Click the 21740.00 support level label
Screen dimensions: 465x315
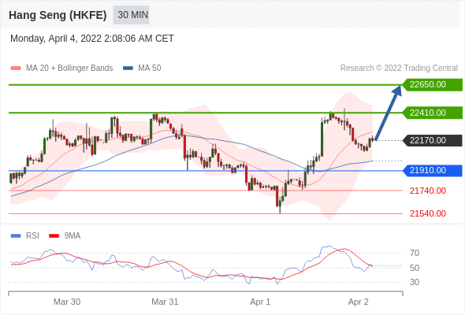(x=428, y=191)
